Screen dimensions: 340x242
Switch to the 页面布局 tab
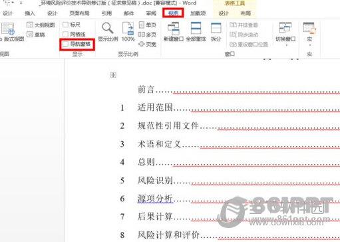click(x=79, y=13)
